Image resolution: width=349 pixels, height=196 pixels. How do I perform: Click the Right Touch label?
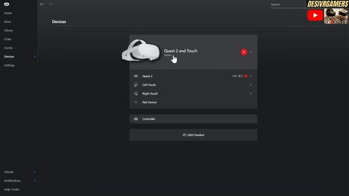click(x=150, y=94)
